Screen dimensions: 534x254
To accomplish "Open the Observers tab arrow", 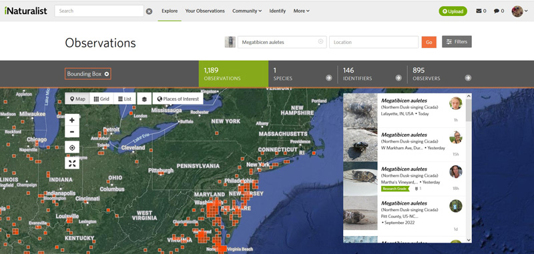I will click(469, 78).
